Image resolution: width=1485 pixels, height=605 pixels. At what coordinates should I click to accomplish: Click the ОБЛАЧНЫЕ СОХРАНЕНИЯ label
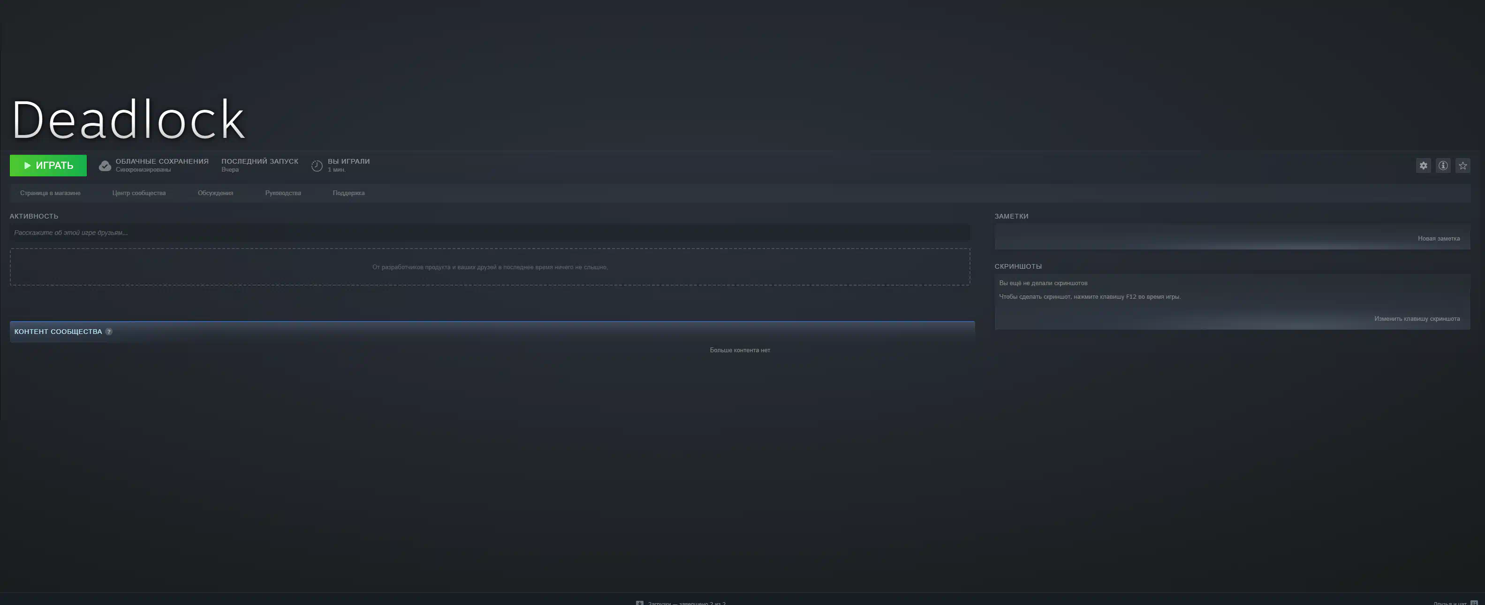162,161
